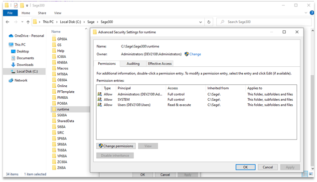Viewport: 317px width, 182px height.
Task: Click the This PC computer icon
Action: [11, 44]
